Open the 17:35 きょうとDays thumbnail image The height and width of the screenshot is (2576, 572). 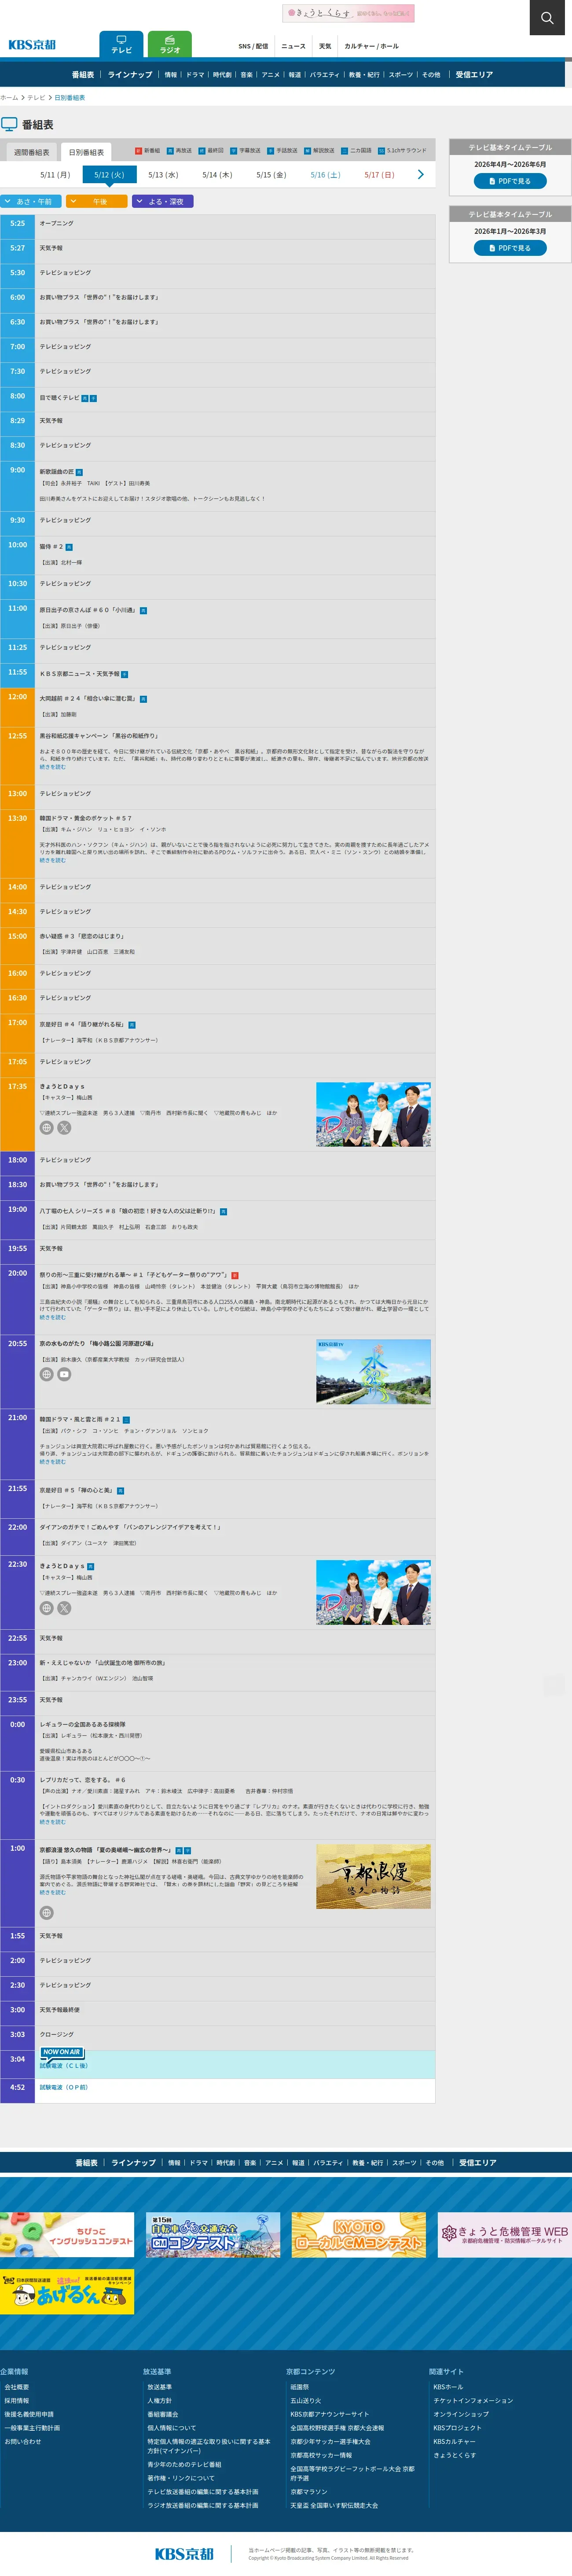(373, 1114)
